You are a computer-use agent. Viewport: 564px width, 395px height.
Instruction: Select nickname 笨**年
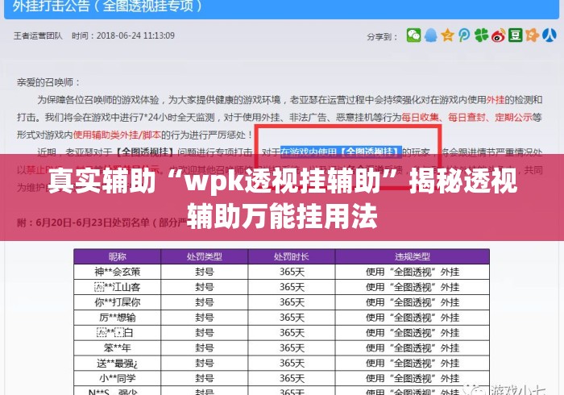[x=118, y=348]
